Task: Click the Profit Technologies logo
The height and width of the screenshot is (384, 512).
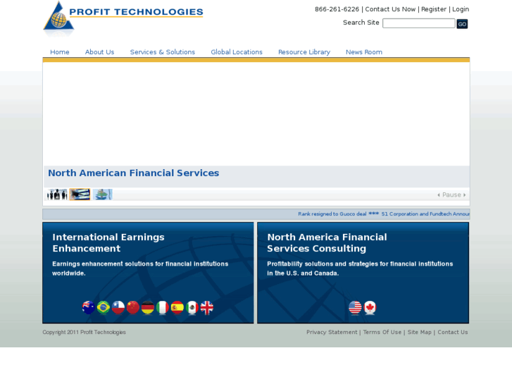Action: coord(123,19)
